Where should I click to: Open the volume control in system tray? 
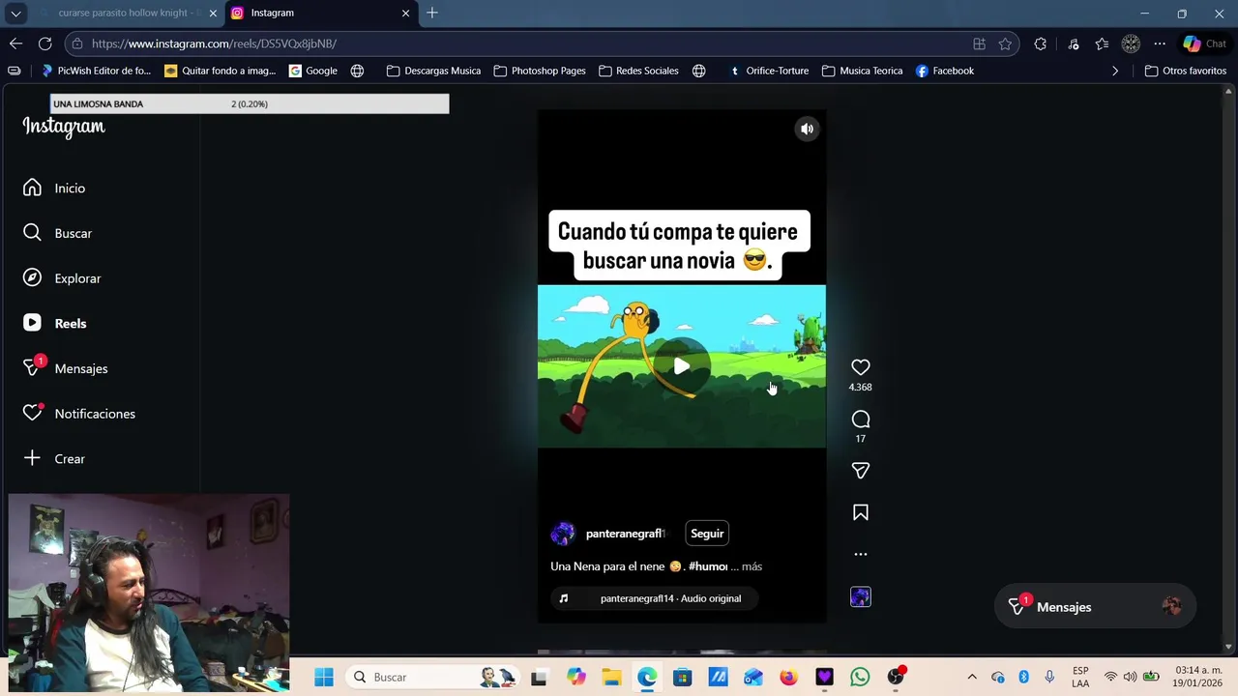point(1130,677)
